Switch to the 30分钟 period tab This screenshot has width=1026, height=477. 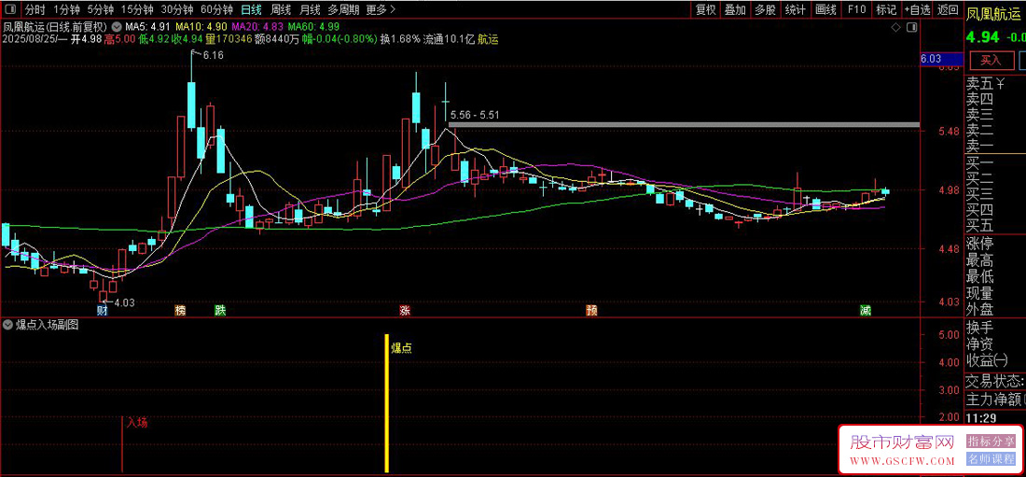(x=177, y=10)
